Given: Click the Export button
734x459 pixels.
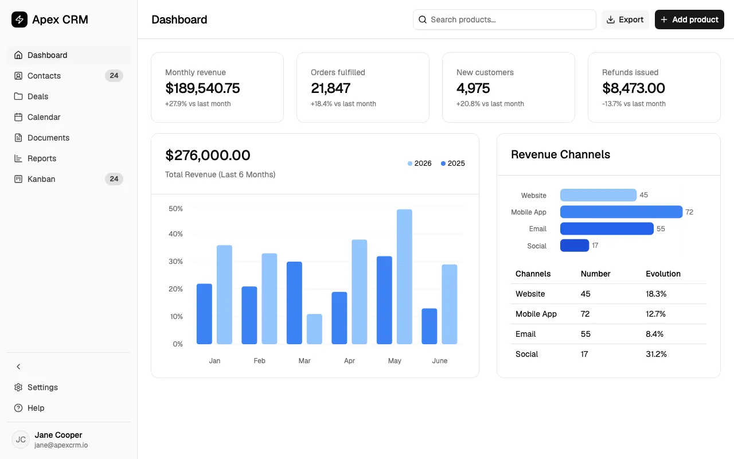Looking at the screenshot, I should (x=625, y=20).
